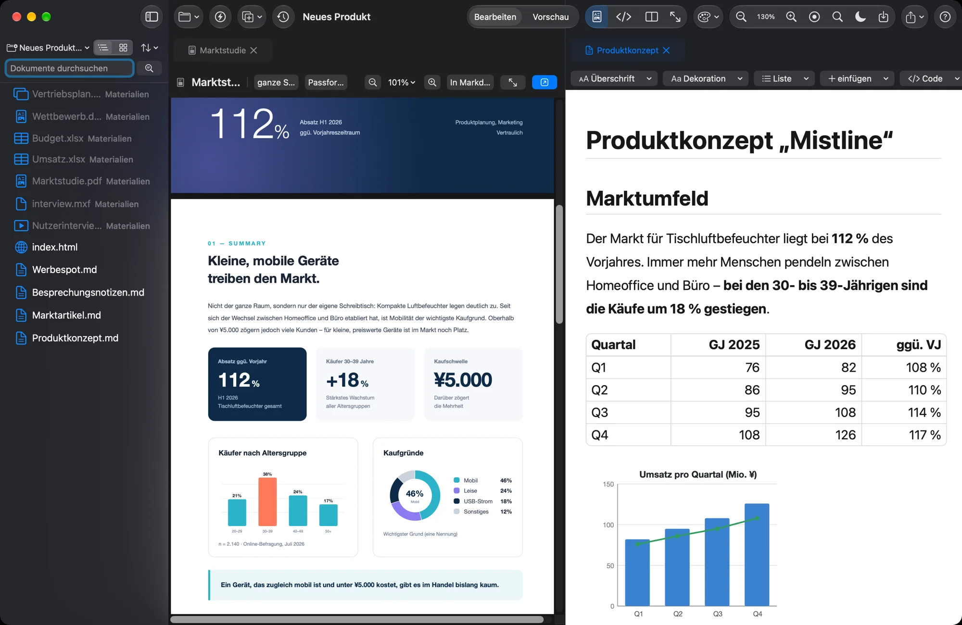Switch sidebar to grid view
The width and height of the screenshot is (962, 625).
pyautogui.click(x=123, y=48)
